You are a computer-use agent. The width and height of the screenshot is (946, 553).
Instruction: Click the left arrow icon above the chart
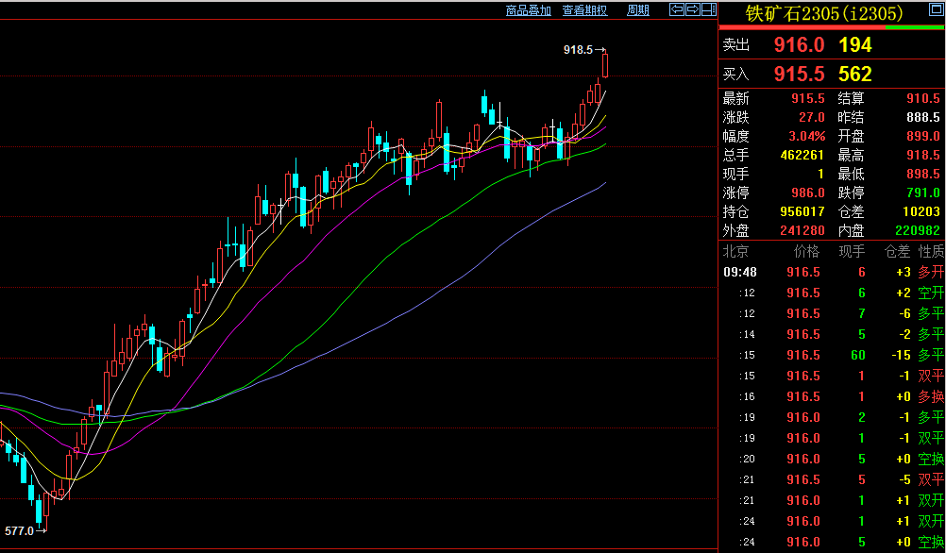click(x=676, y=10)
